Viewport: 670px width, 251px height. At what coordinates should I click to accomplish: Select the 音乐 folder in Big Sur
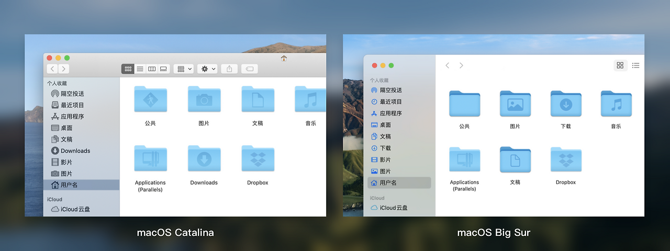pyautogui.click(x=616, y=104)
